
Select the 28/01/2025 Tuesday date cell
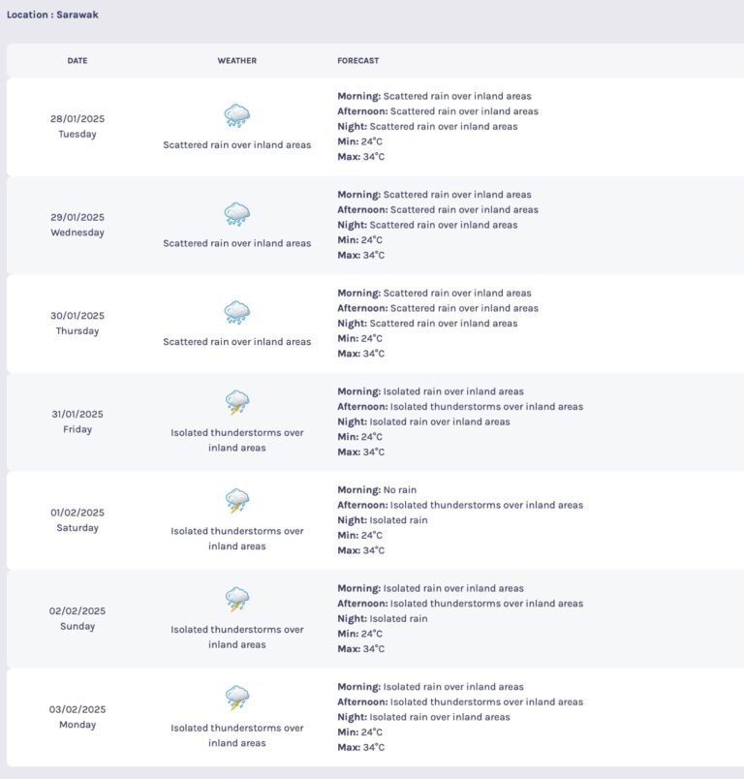pyautogui.click(x=77, y=127)
